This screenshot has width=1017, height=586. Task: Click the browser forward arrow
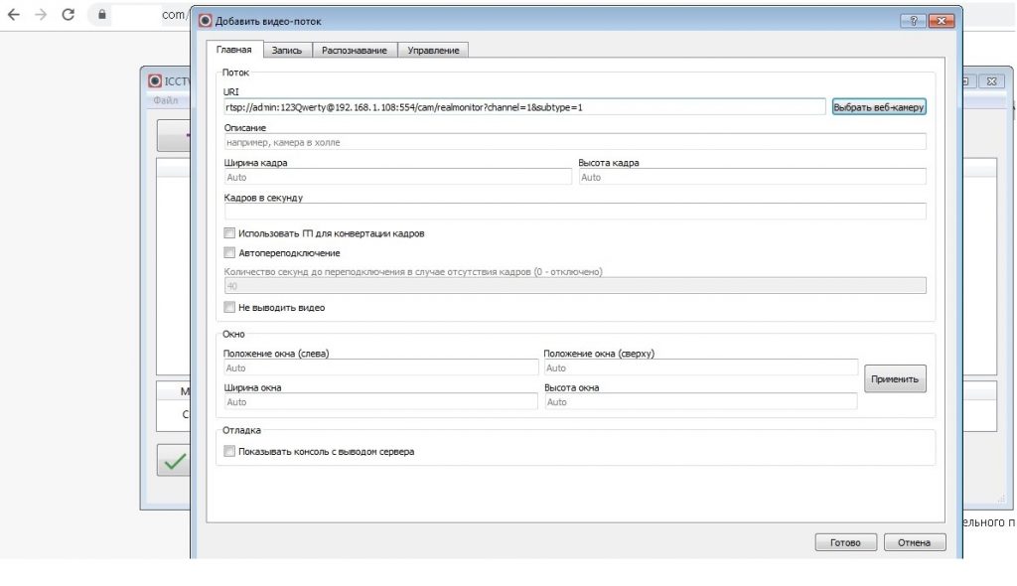pos(41,15)
